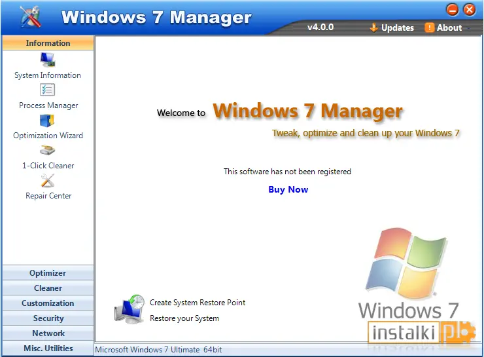Launch Optimization Wizard icon
The image size is (484, 357).
click(47, 121)
